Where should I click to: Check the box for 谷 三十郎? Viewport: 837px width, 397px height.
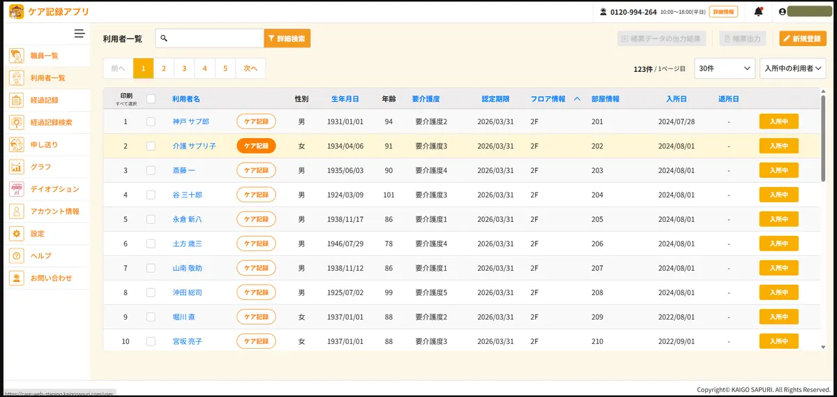151,195
